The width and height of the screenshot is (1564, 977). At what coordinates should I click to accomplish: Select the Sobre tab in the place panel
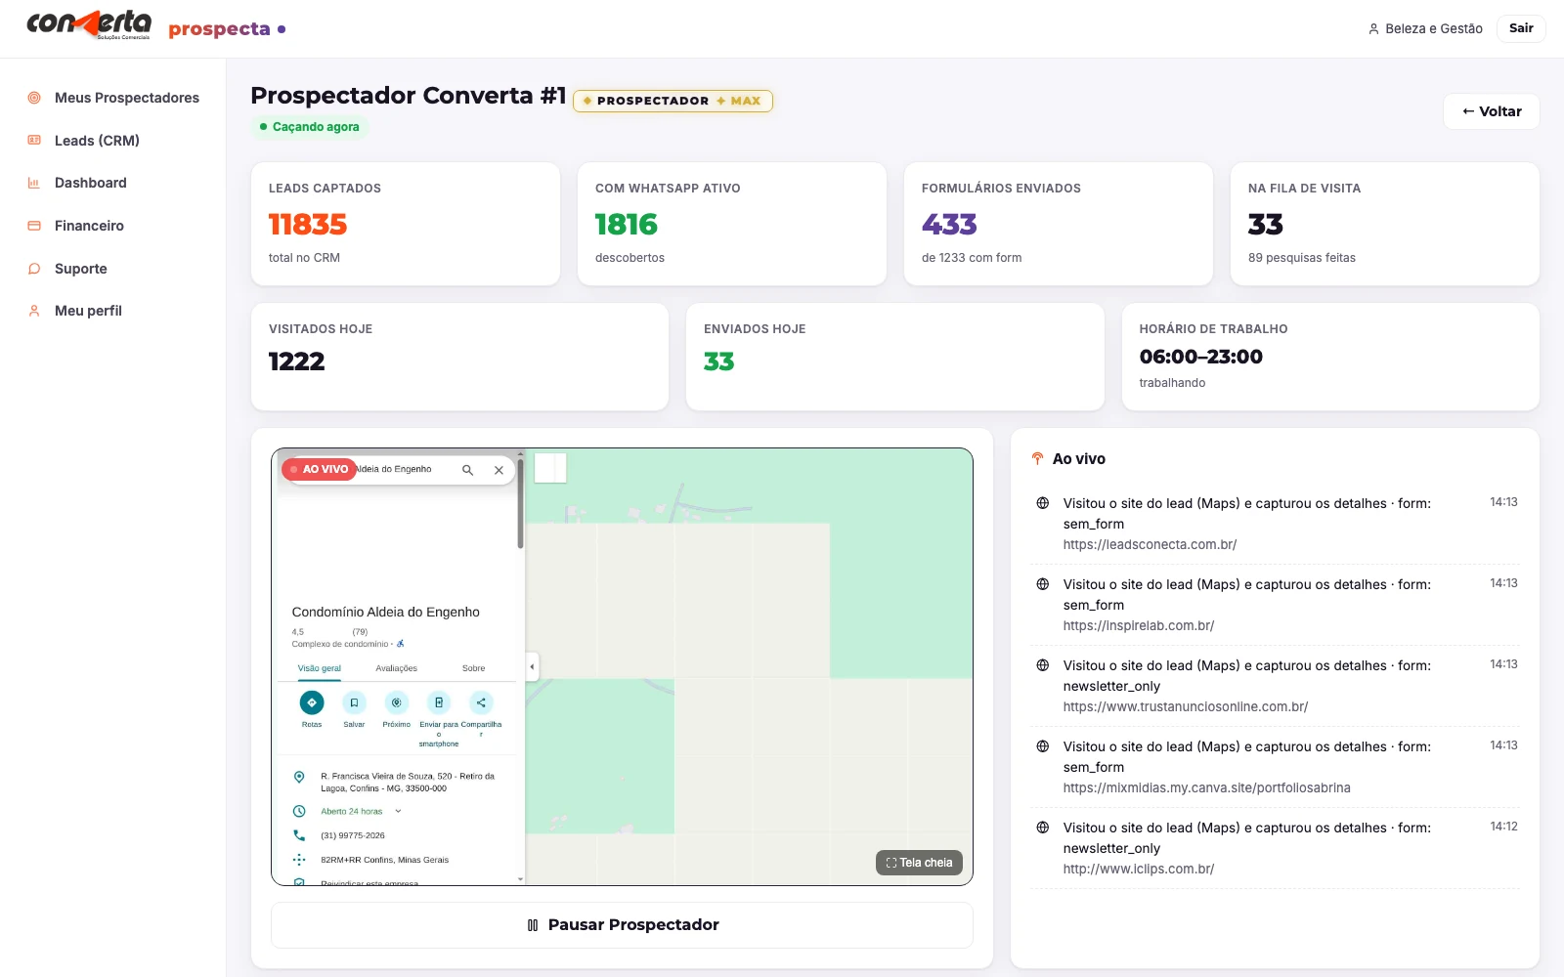click(473, 668)
